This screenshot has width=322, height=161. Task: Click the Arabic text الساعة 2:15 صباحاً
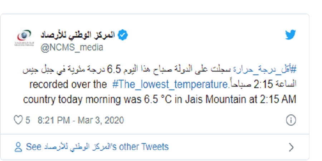[263, 84]
